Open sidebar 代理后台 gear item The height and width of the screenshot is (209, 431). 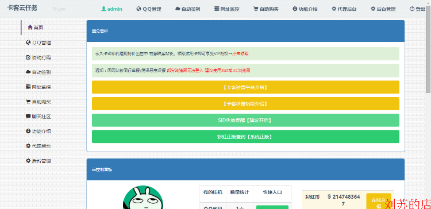[x=38, y=146]
